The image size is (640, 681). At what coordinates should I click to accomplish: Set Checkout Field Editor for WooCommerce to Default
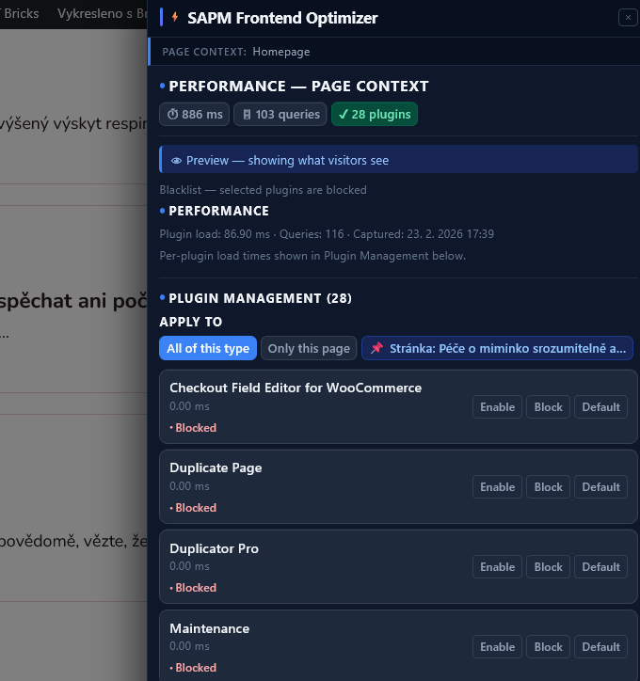(x=600, y=407)
